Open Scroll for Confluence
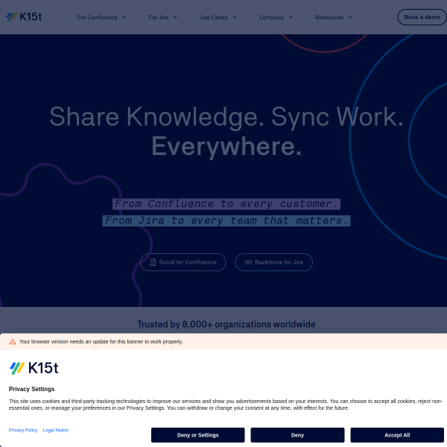The height and width of the screenshot is (447, 447). (x=183, y=262)
